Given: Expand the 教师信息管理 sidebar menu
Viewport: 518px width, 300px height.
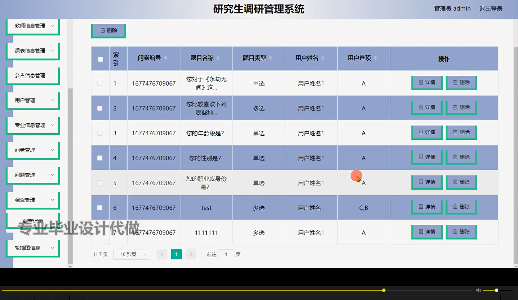Looking at the screenshot, I should coord(33,26).
